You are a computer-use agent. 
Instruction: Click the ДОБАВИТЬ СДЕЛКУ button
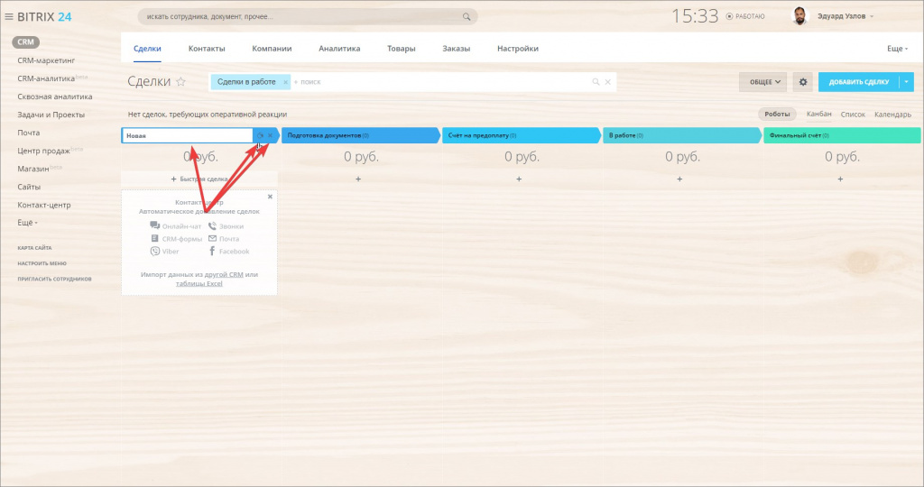[x=859, y=82]
